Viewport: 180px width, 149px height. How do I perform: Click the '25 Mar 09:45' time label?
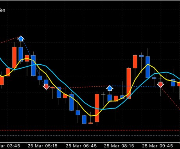[157, 146]
